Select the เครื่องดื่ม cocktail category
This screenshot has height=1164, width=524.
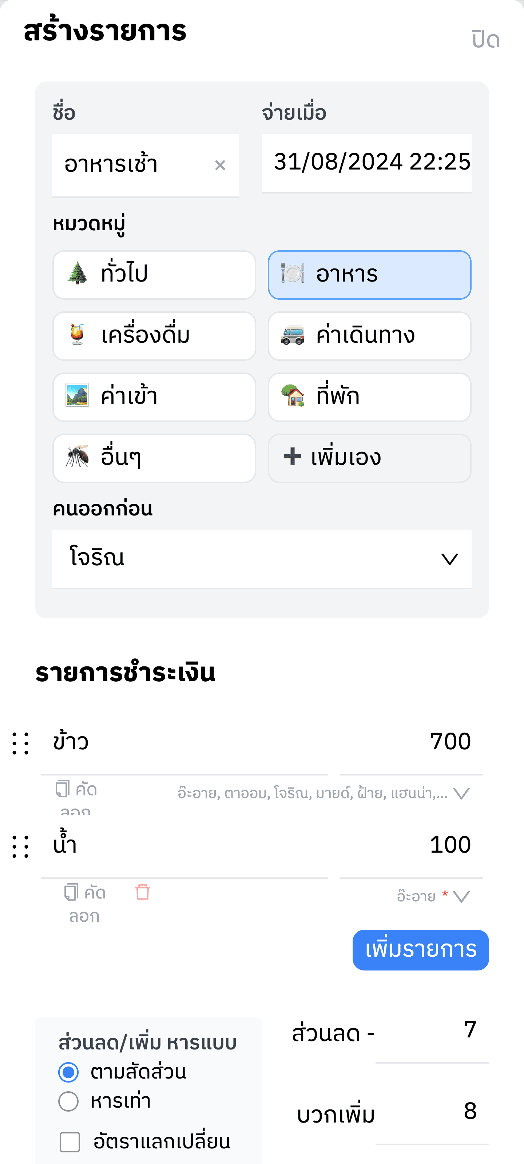(154, 336)
